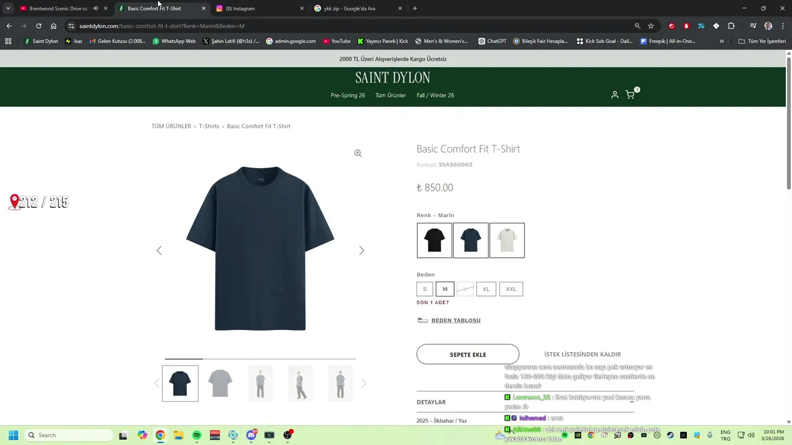Image resolution: width=792 pixels, height=445 pixels.
Task: Click the SAINT DYLON logo
Action: [x=393, y=78]
